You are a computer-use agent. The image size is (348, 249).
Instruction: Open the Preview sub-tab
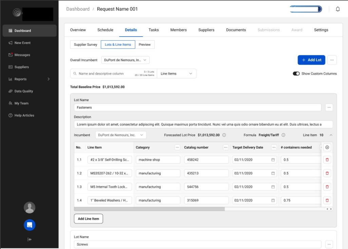[145, 44]
